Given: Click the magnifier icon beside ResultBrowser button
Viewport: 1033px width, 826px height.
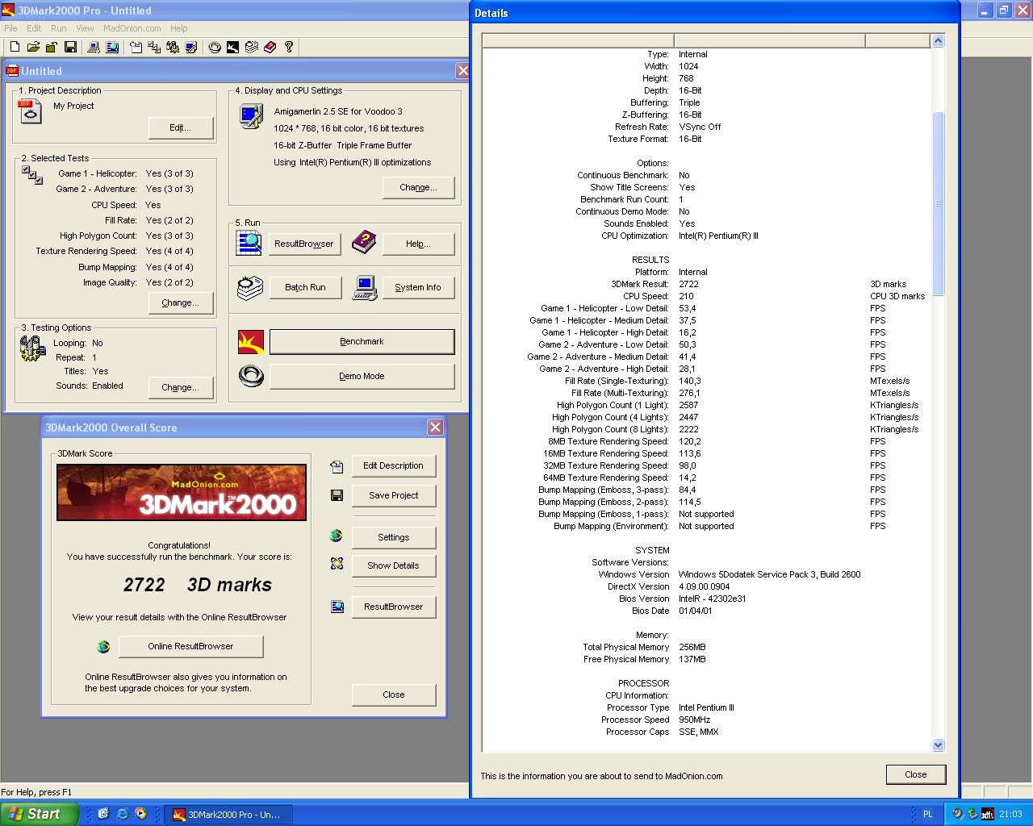Looking at the screenshot, I should coord(249,243).
